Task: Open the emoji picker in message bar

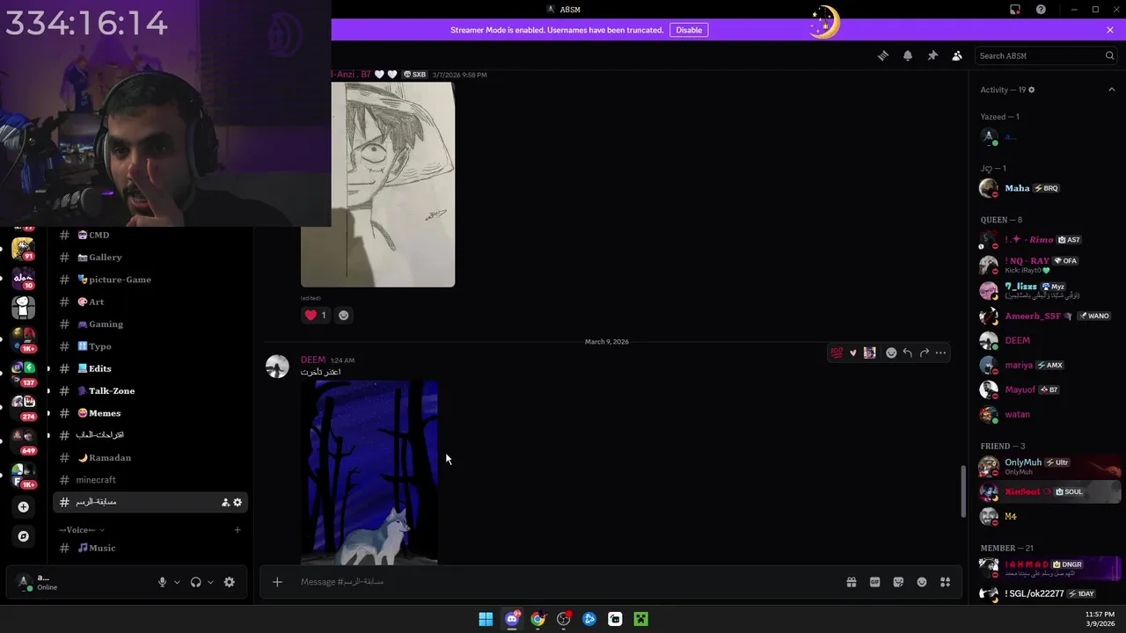Action: [922, 582]
